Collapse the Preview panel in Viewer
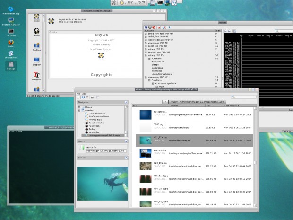This screenshot has width=293, height=220. point(126,158)
